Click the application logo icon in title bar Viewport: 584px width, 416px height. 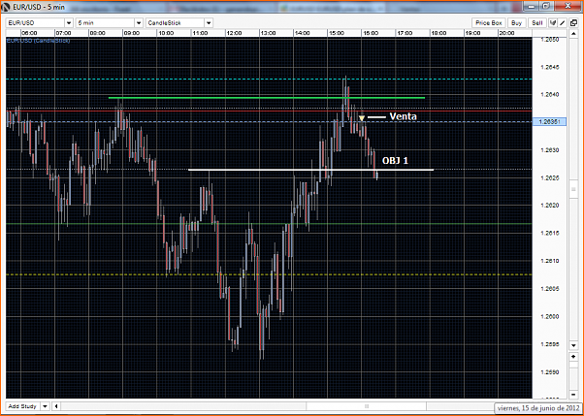point(7,7)
